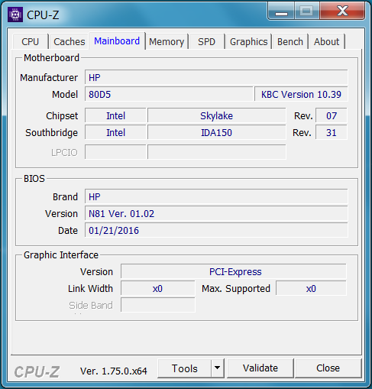
Task: Click the empty Side Band field
Action: pos(158,305)
